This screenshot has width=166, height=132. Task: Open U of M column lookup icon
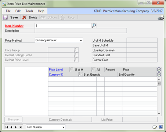point(94,69)
